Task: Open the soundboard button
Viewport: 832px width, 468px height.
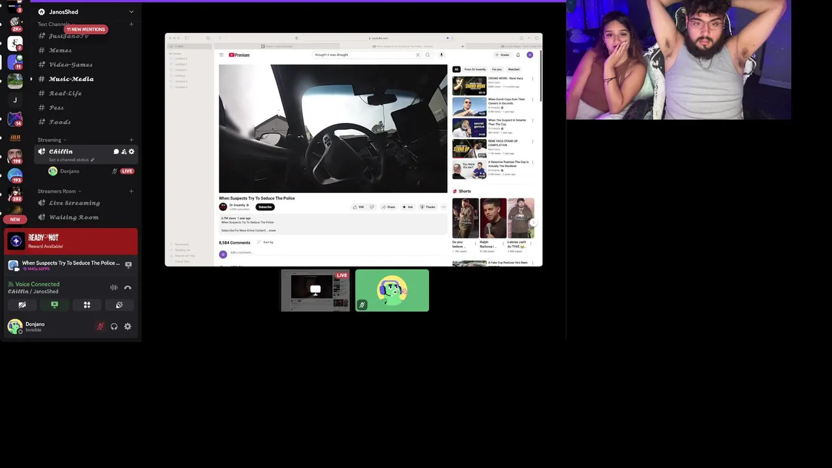Action: pos(120,305)
